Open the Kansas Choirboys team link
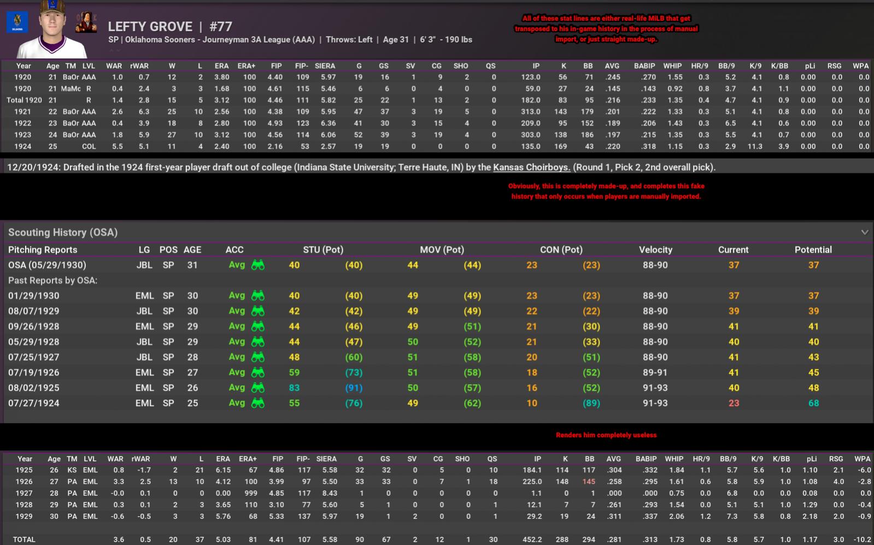Screen dimensions: 874x545 (531, 167)
